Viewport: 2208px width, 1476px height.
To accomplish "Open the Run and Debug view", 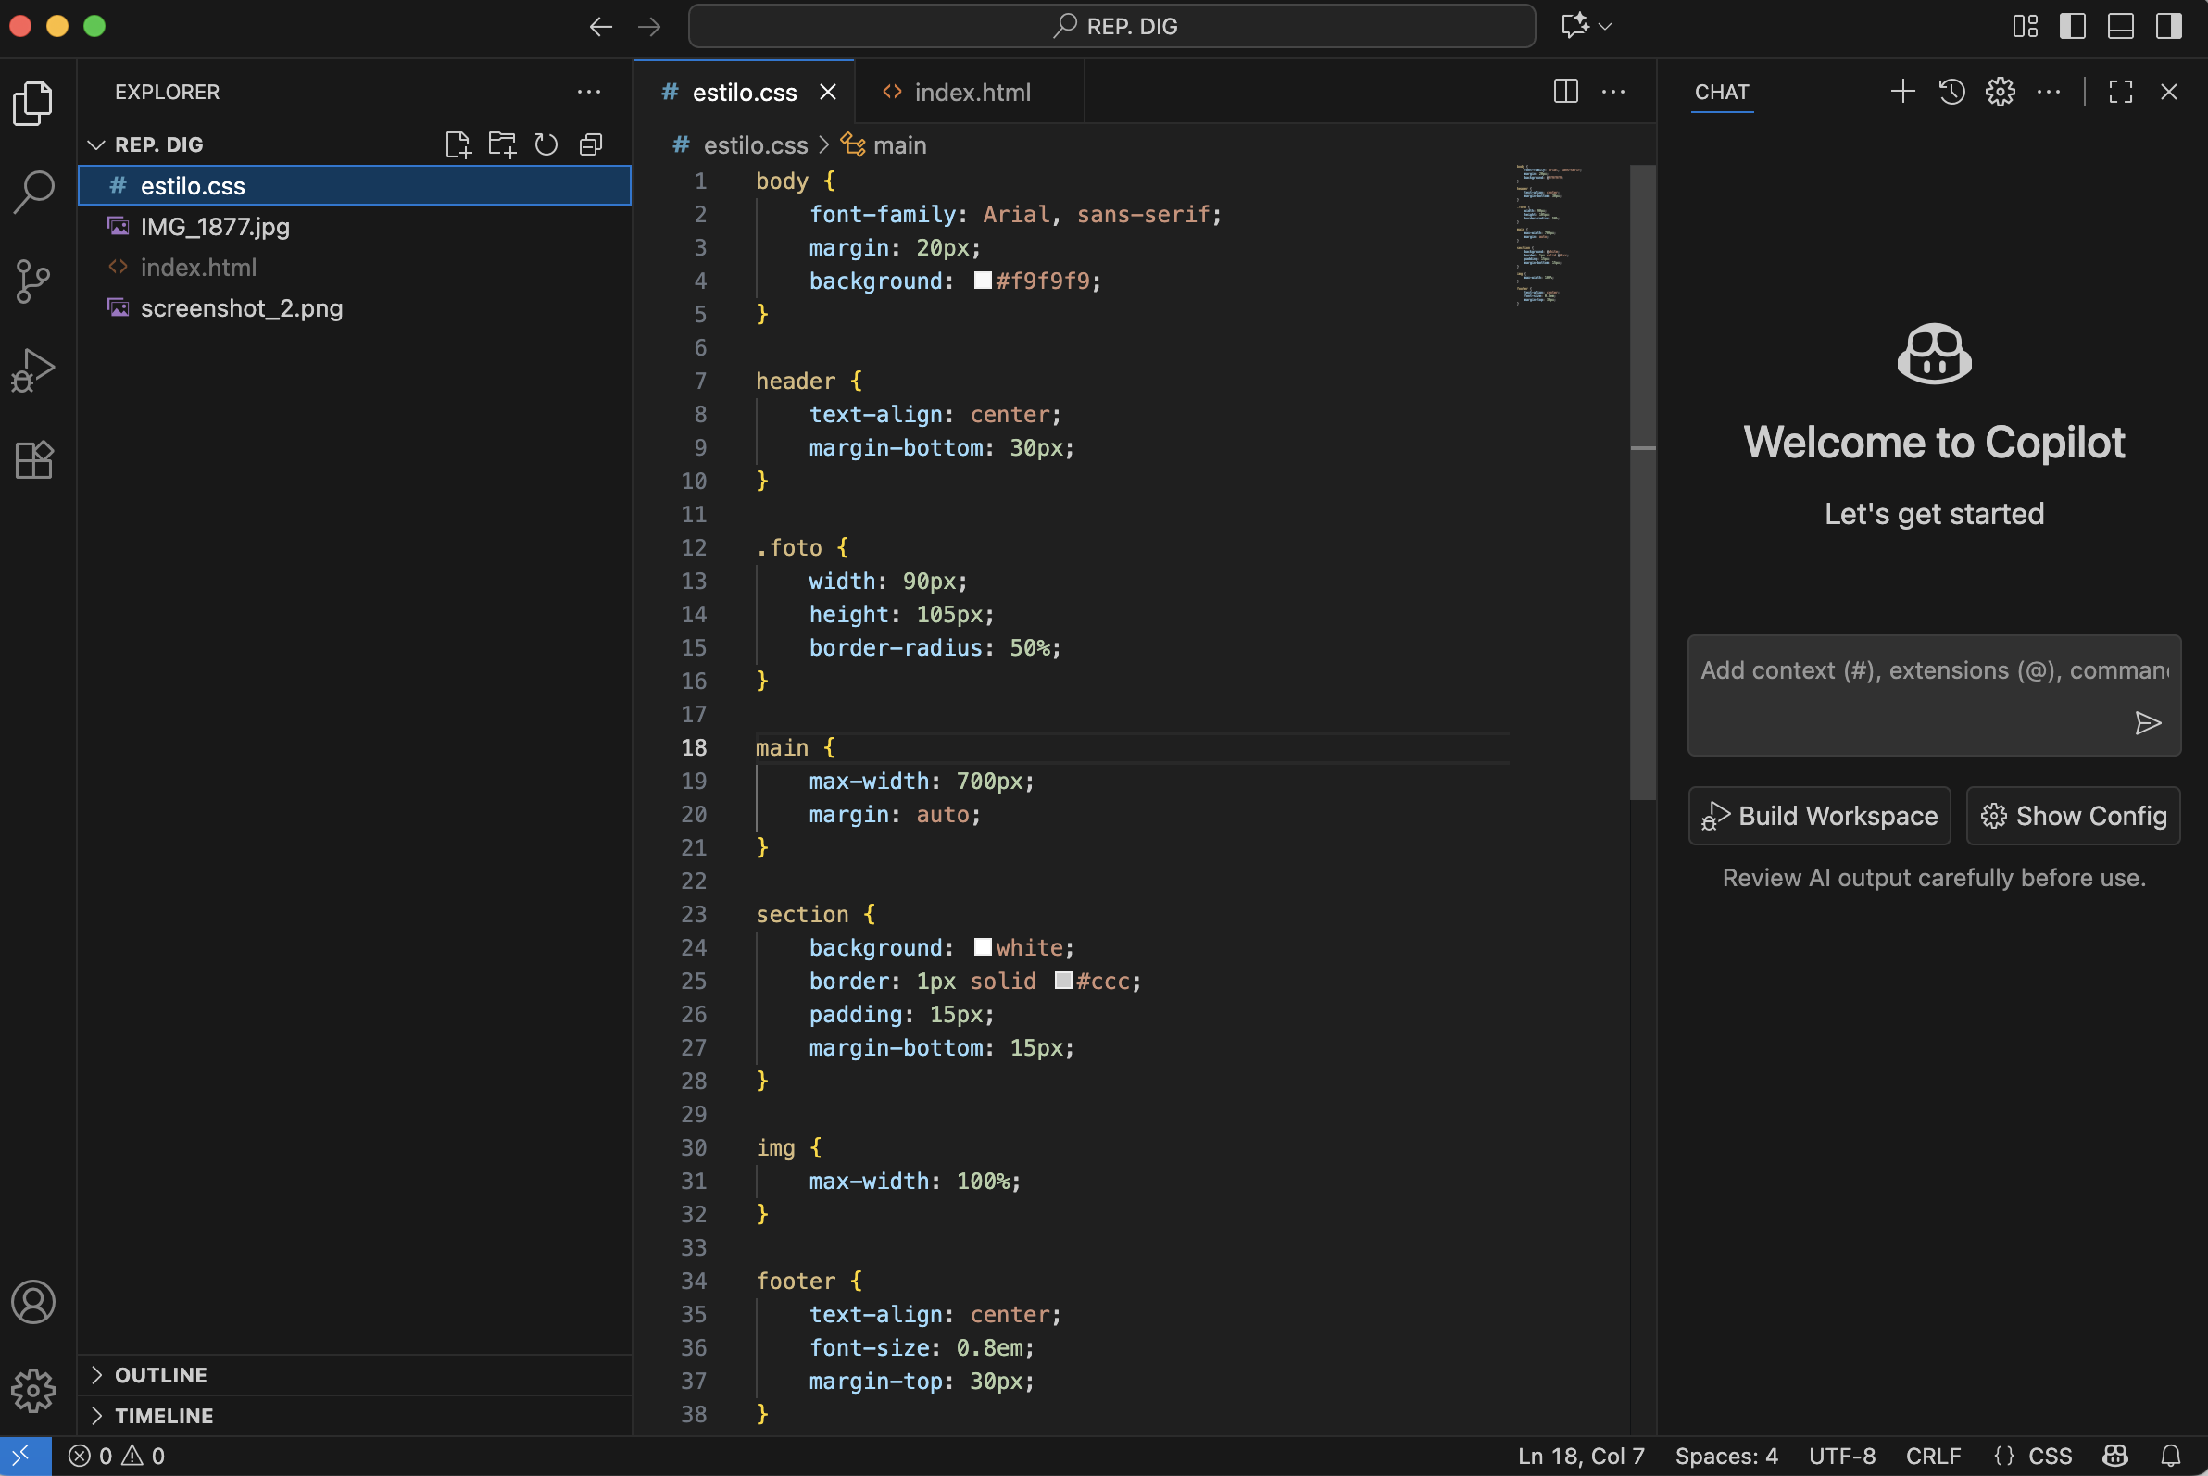I will (33, 370).
